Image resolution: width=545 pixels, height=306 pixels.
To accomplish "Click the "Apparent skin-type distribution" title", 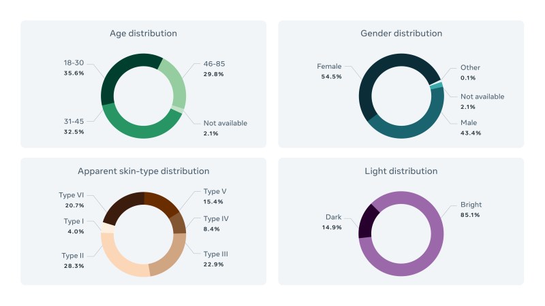I will tap(143, 171).
